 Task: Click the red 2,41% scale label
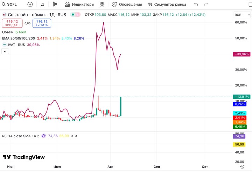tap(240, 118)
